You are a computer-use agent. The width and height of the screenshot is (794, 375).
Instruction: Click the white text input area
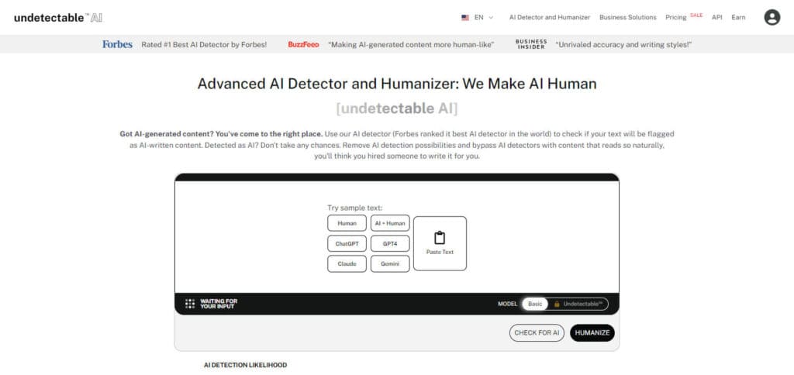(396, 237)
